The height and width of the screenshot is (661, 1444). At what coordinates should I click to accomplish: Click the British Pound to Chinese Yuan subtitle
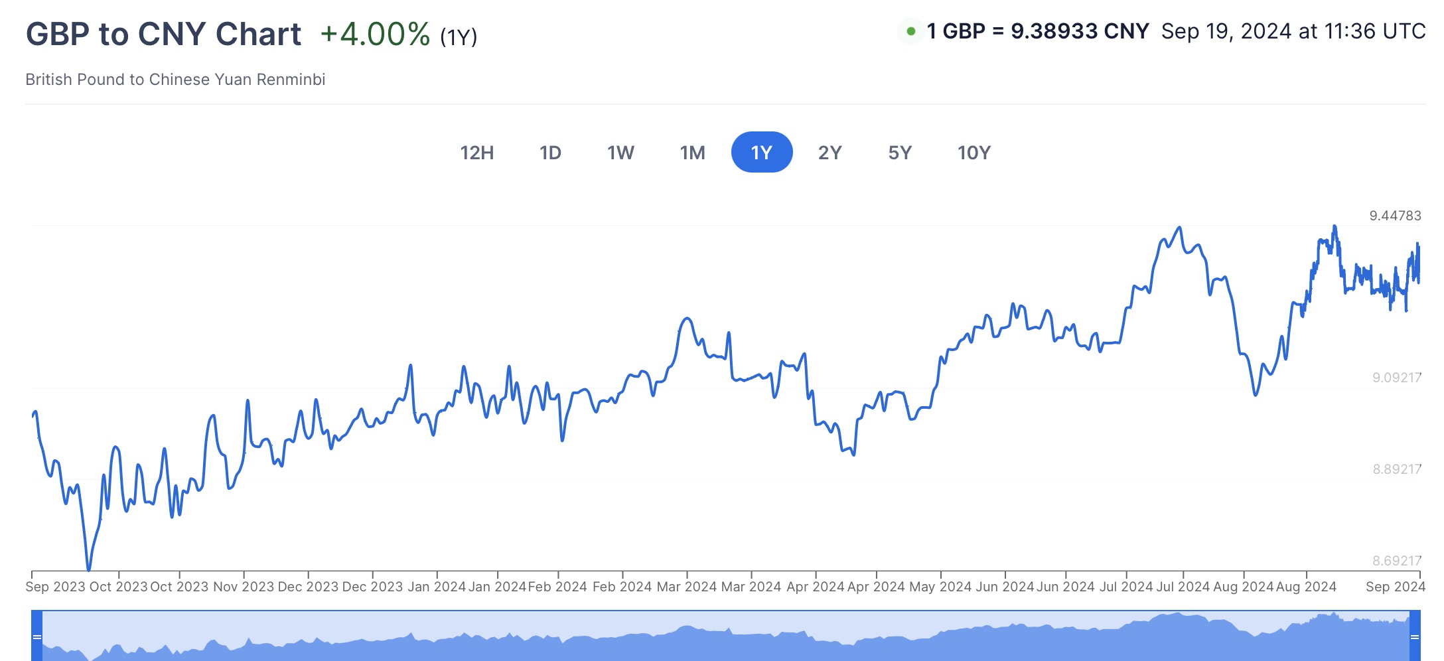(175, 80)
